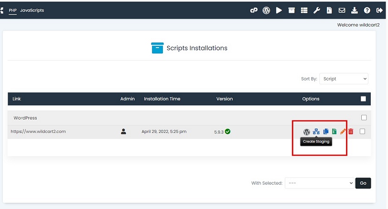Back up the WordPress installation

tap(334, 132)
